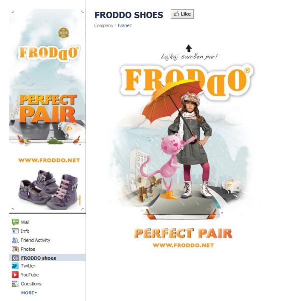Click the YouTube play icon

click(x=15, y=275)
